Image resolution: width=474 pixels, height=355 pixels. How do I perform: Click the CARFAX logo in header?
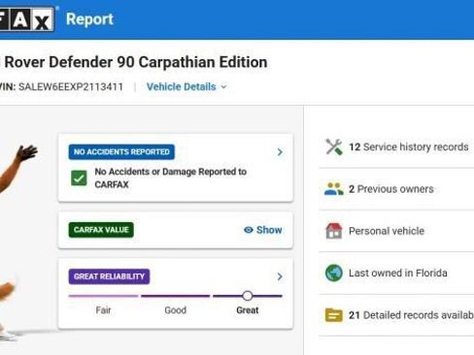click(27, 19)
